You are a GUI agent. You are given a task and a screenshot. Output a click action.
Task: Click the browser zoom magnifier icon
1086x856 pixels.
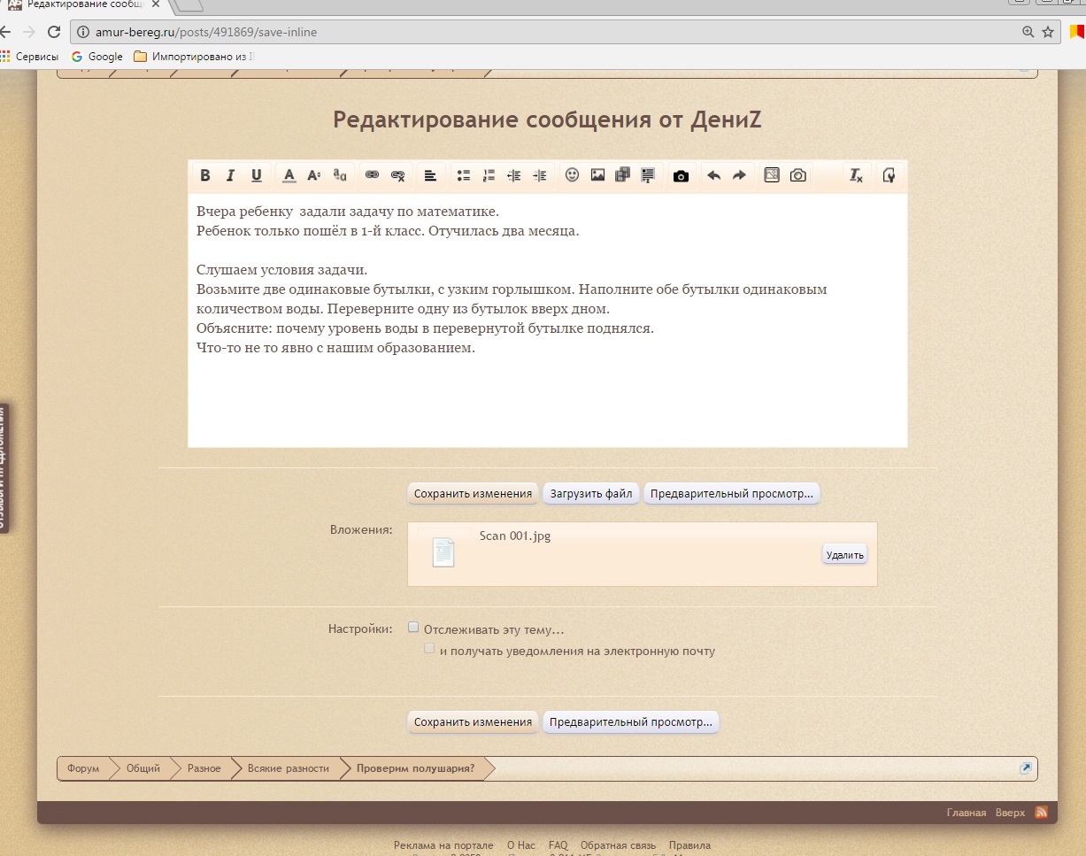(x=1028, y=32)
